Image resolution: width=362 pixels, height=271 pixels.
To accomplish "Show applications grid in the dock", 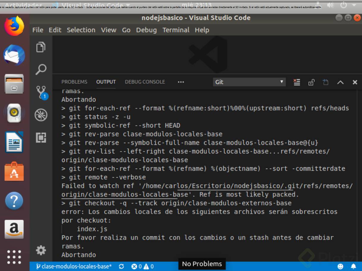I will click(x=14, y=257).
